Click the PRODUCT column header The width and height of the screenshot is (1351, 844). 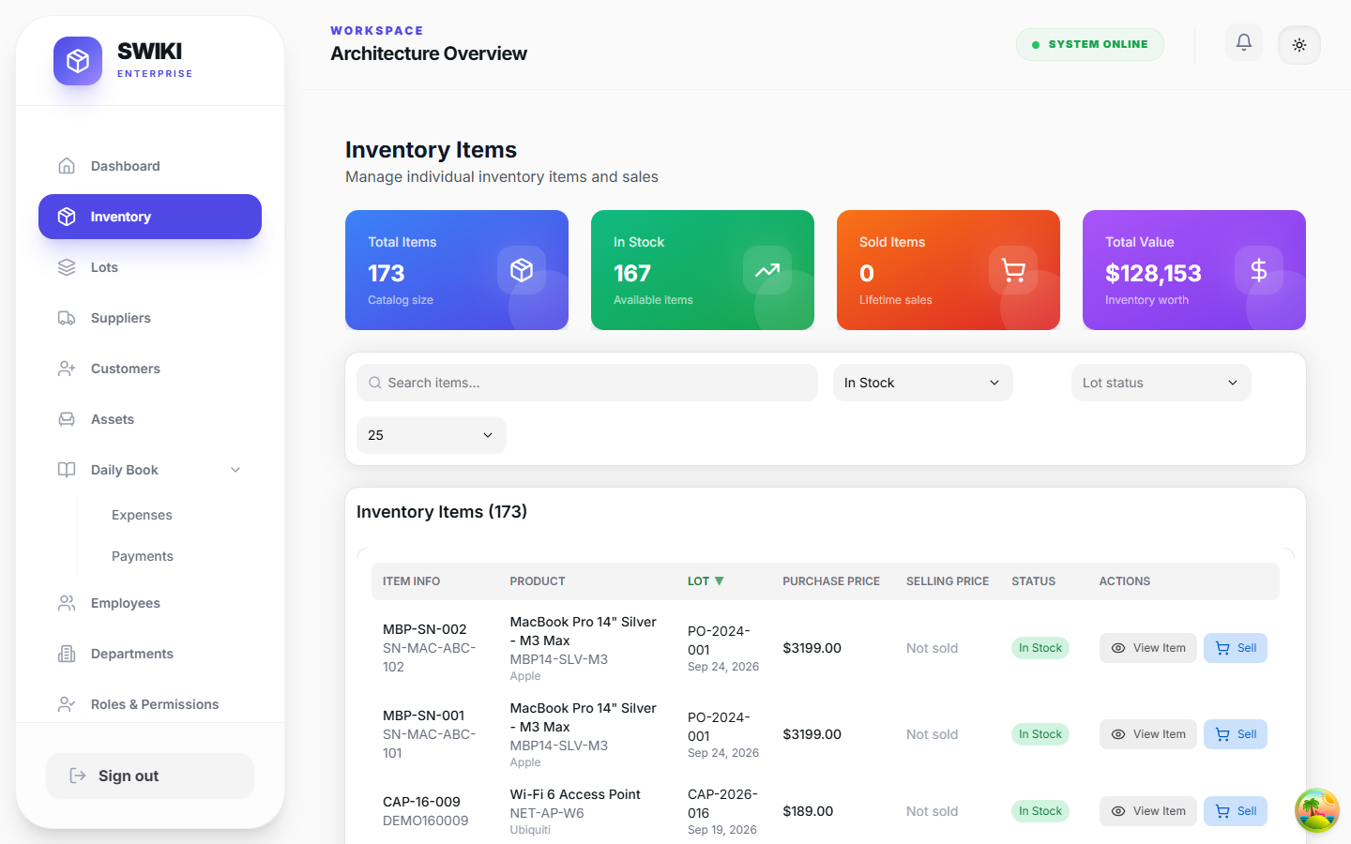(538, 581)
